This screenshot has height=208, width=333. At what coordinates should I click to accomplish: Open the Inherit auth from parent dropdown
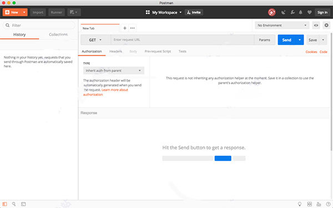pos(114,70)
